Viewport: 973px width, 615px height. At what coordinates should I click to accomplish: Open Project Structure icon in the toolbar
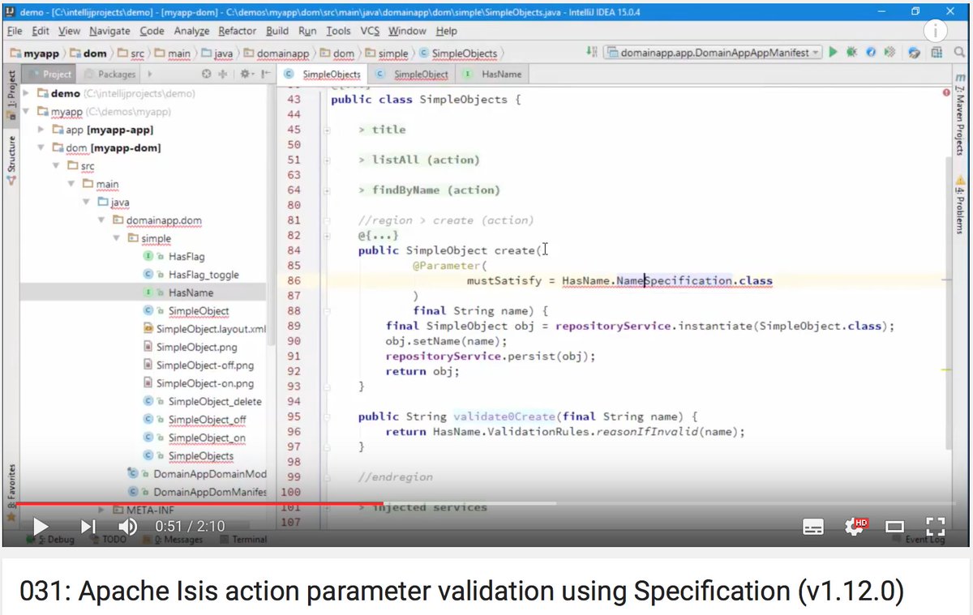coord(937,52)
